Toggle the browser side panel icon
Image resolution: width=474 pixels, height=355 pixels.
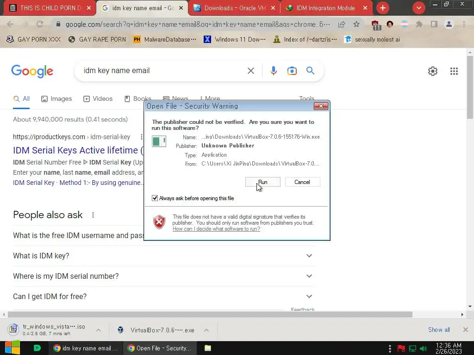[x=434, y=24]
